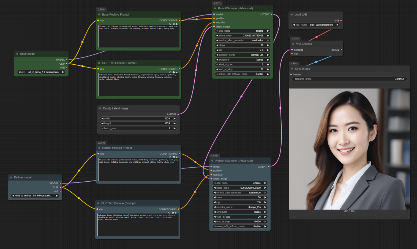Image resolution: width=417 pixels, height=249 pixels.
Task: Click gear icon above Base Positive Prompt text
Action: [173, 24]
